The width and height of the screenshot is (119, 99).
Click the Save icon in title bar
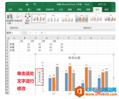pos(27,4)
